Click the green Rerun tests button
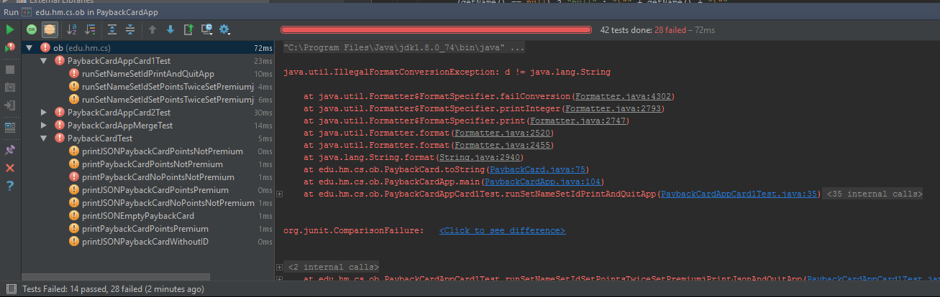Image resolution: width=940 pixels, height=297 pixels. point(10,29)
